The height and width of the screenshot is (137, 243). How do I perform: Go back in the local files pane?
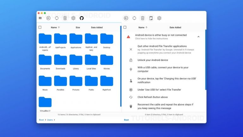point(48,18)
